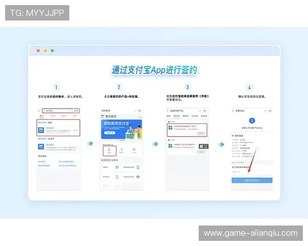Tap the grid icon of the second product card
308x246 pixels.
pyautogui.click(x=170, y=146)
